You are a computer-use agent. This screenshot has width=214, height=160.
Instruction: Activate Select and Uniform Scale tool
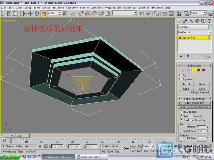pyautogui.click(x=44, y=14)
